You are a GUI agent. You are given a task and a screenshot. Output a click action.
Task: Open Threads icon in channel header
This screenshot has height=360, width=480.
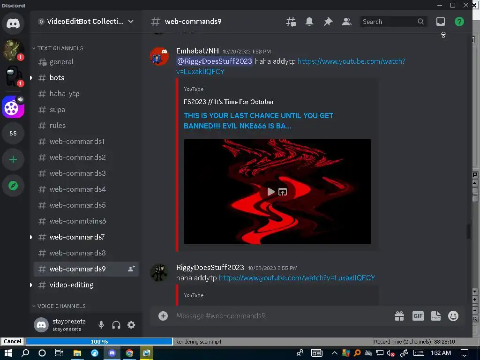tap(291, 22)
